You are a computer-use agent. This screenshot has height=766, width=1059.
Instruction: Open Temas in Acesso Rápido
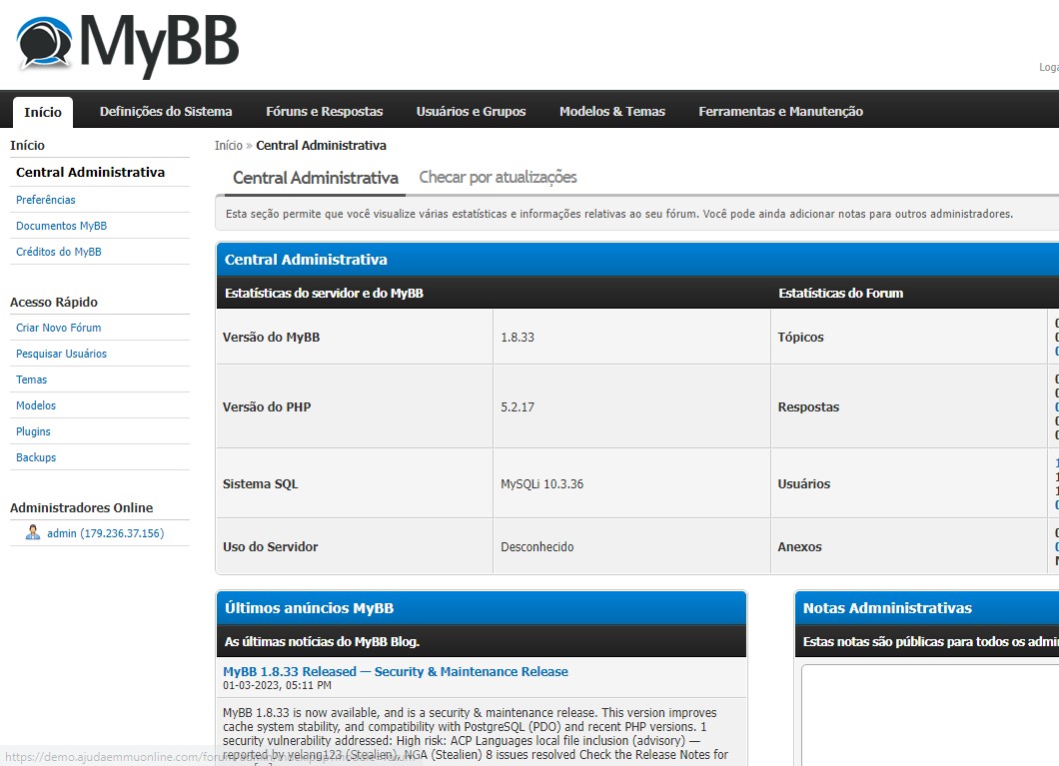(x=32, y=380)
